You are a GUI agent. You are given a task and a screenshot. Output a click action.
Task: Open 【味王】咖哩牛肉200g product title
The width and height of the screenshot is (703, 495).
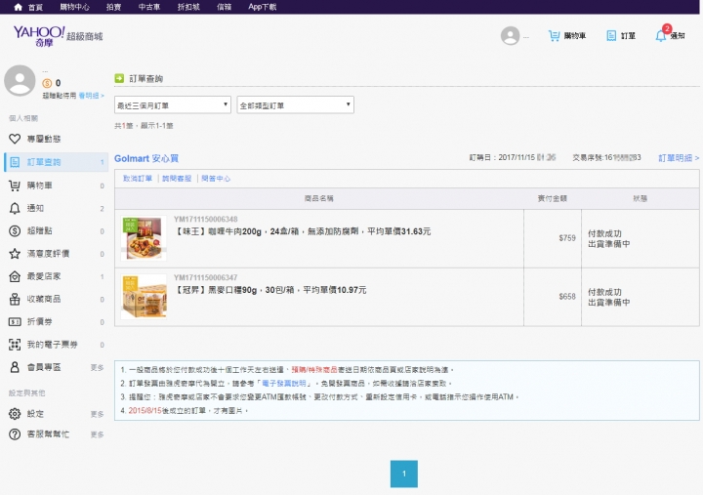click(x=303, y=231)
